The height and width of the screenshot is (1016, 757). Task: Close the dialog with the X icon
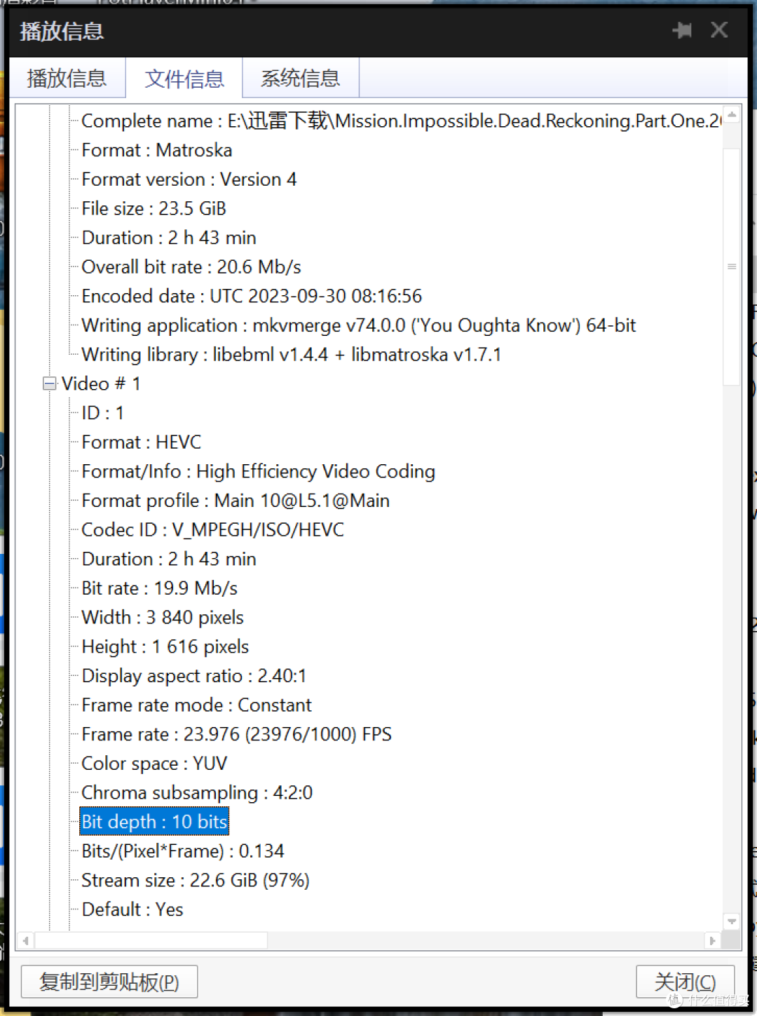pyautogui.click(x=719, y=30)
